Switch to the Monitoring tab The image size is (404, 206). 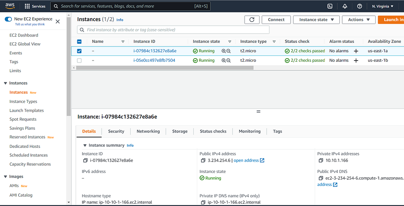coord(250,131)
